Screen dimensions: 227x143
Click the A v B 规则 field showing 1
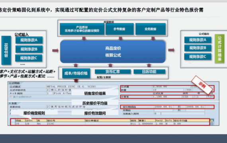click(x=49, y=93)
